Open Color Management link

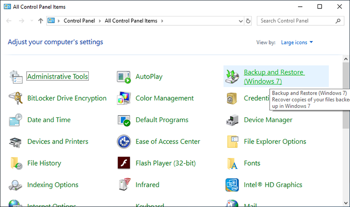(164, 98)
